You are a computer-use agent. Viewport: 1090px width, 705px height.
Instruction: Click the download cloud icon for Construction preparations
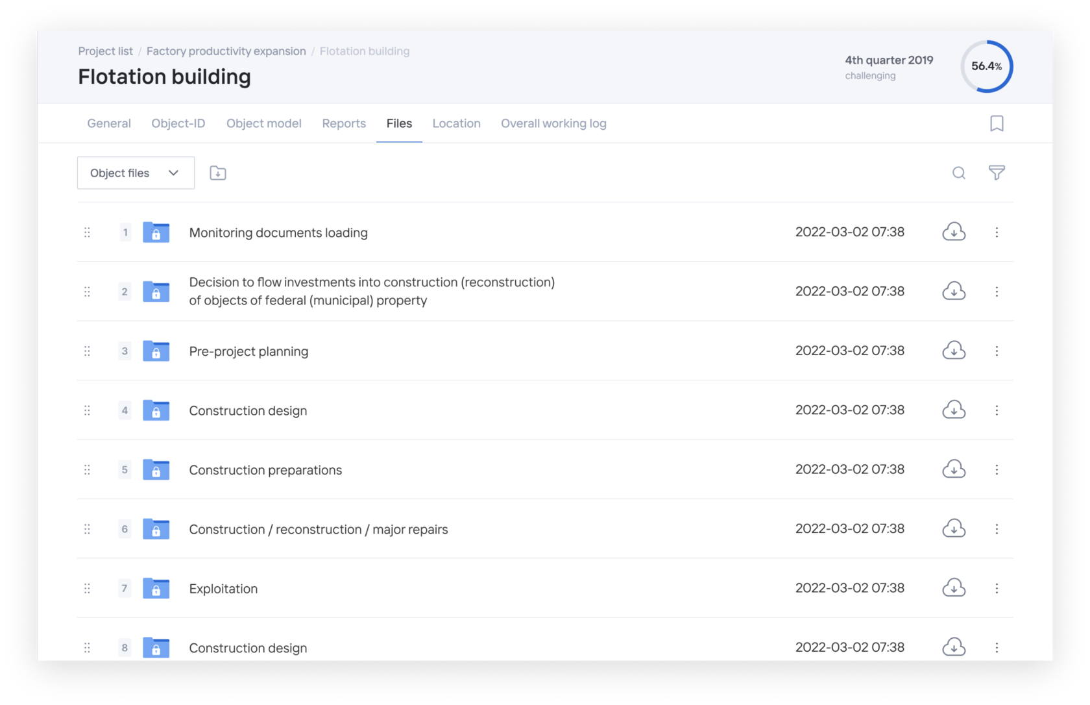[953, 469]
